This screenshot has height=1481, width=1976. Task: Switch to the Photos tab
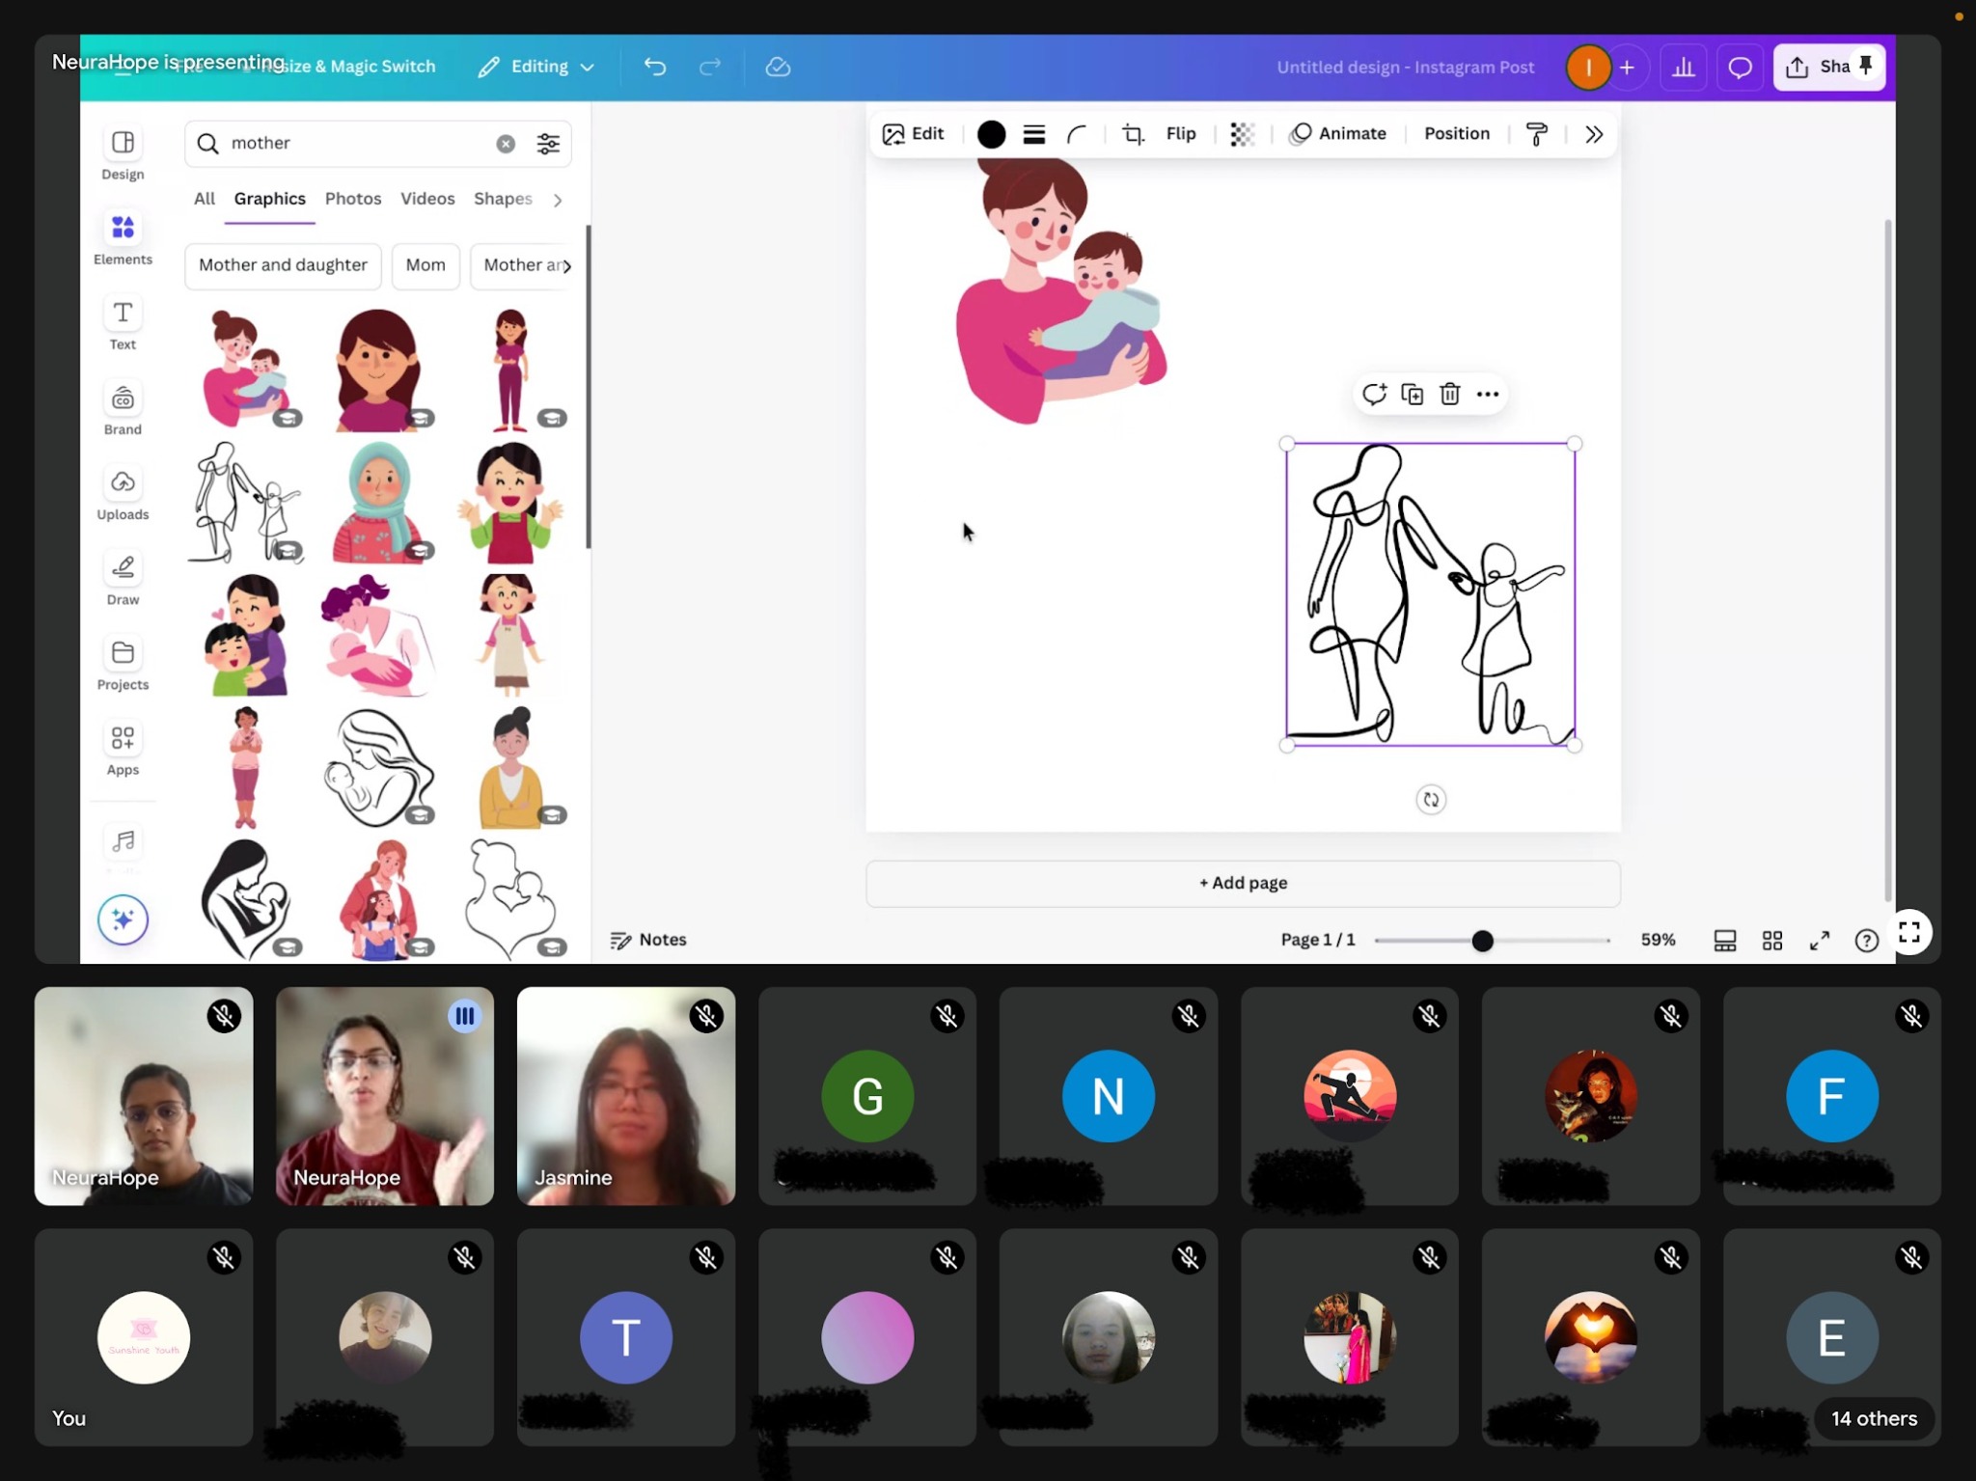[x=353, y=199]
